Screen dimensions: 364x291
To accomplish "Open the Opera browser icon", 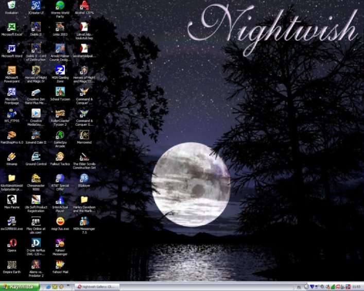I will click(x=12, y=243).
